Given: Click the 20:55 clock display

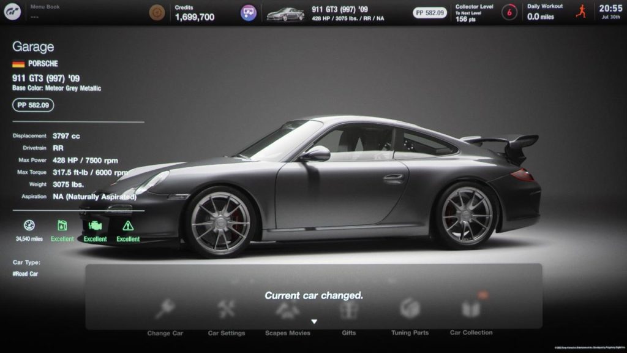Looking at the screenshot, I should click(610, 9).
